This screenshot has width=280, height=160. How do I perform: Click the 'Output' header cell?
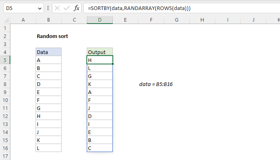pyautogui.click(x=100, y=52)
